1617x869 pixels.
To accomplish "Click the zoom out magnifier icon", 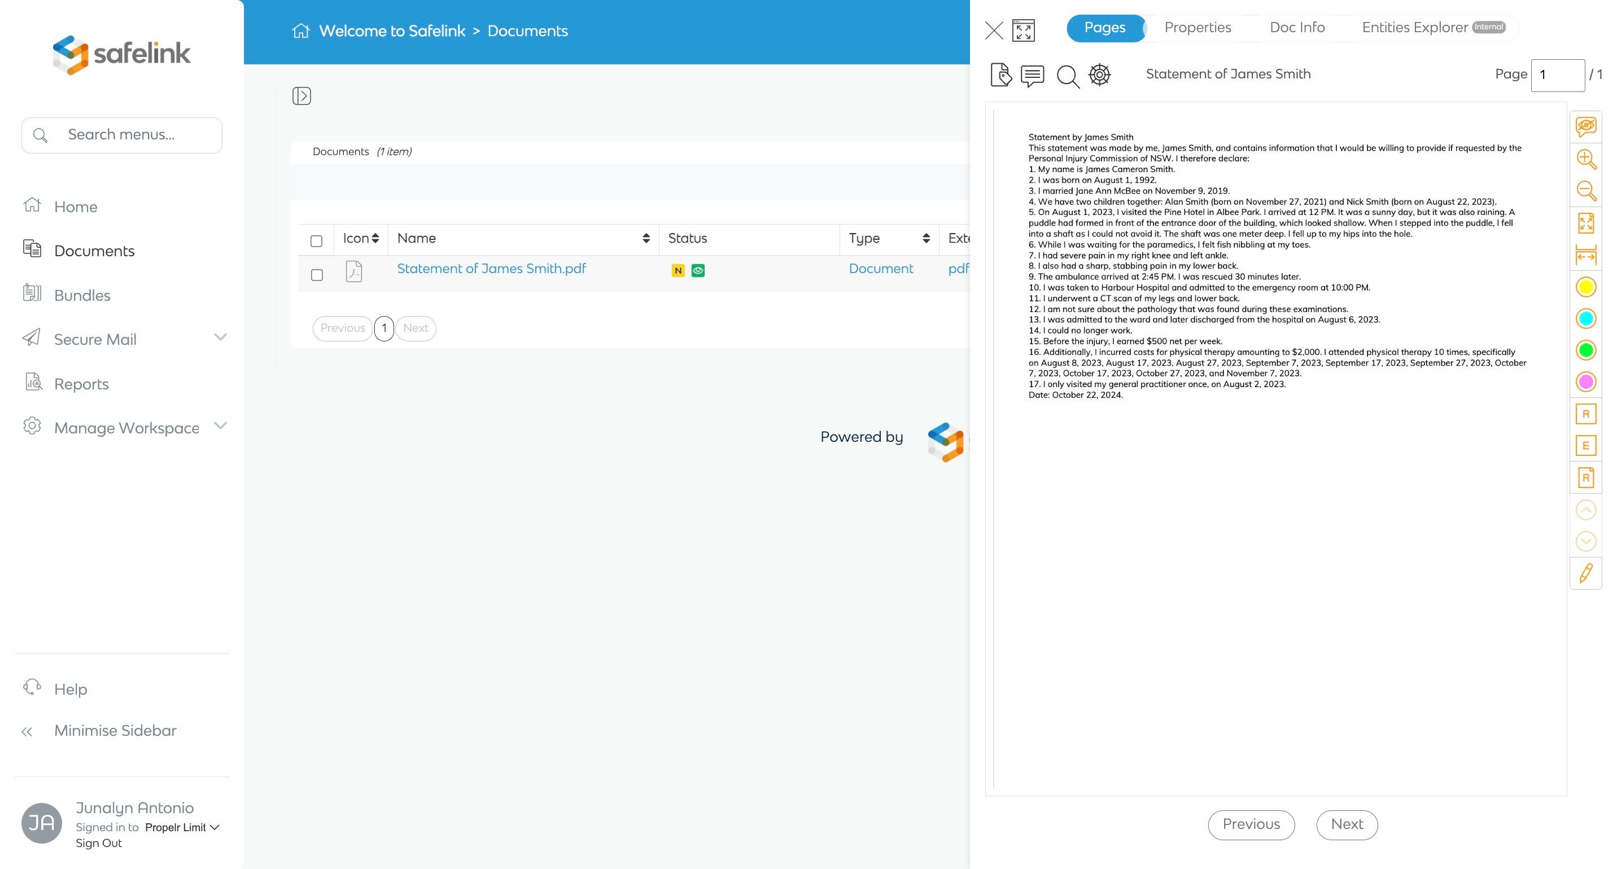I will pos(1585,191).
